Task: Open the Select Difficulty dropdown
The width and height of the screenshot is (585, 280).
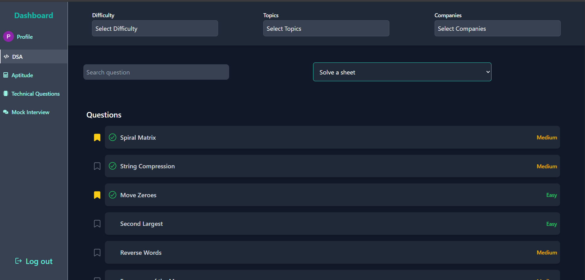Action: [x=155, y=29]
